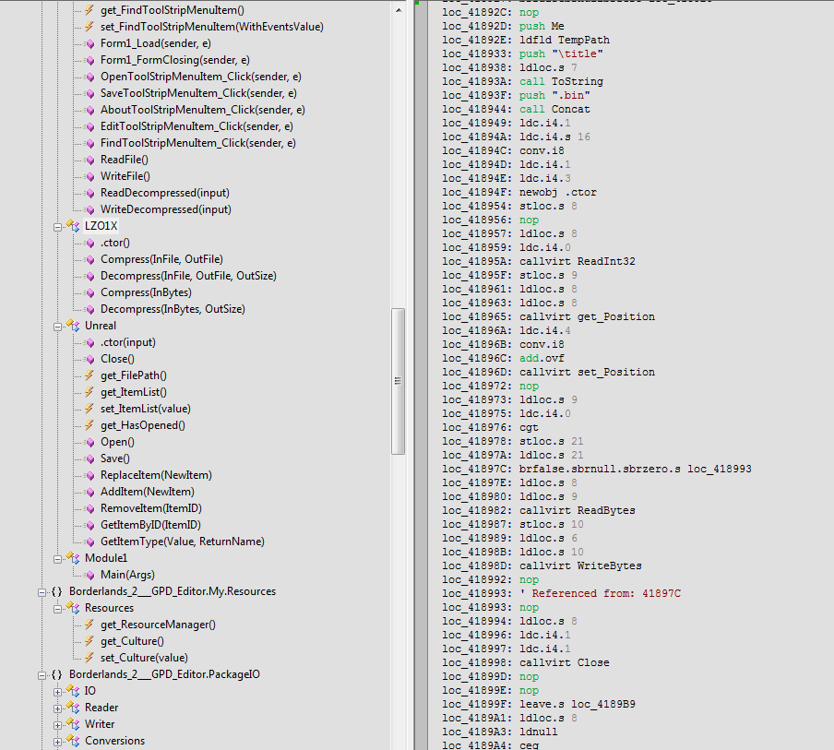Expand the Conversions node
This screenshot has width=834, height=750.
[x=58, y=741]
